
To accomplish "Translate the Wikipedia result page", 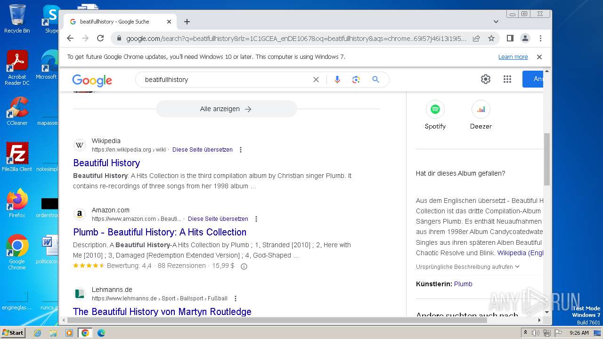I will point(203,150).
